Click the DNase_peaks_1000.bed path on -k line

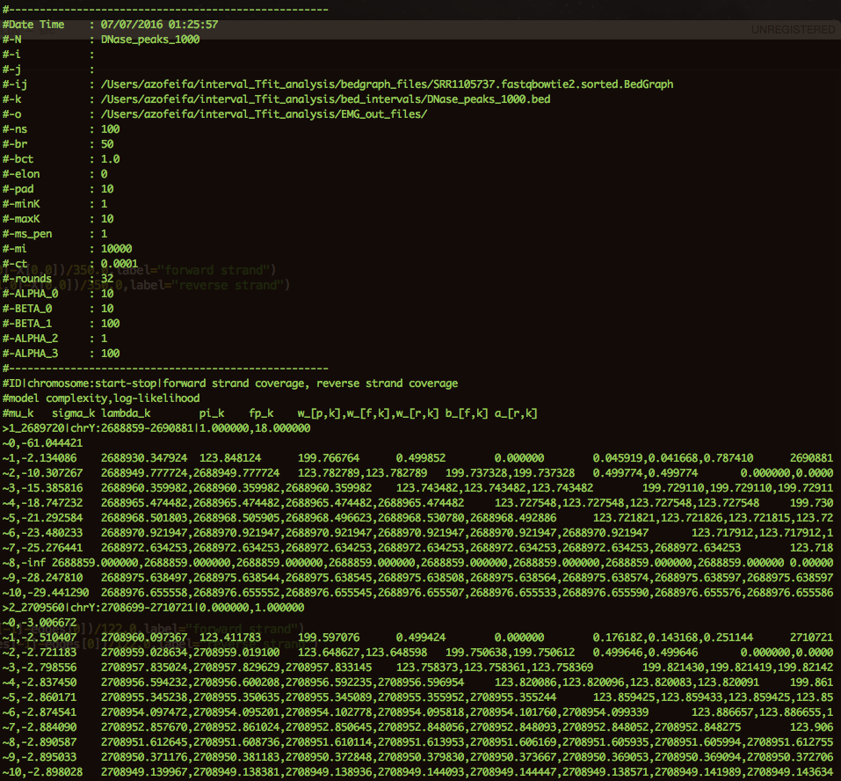tap(325, 99)
